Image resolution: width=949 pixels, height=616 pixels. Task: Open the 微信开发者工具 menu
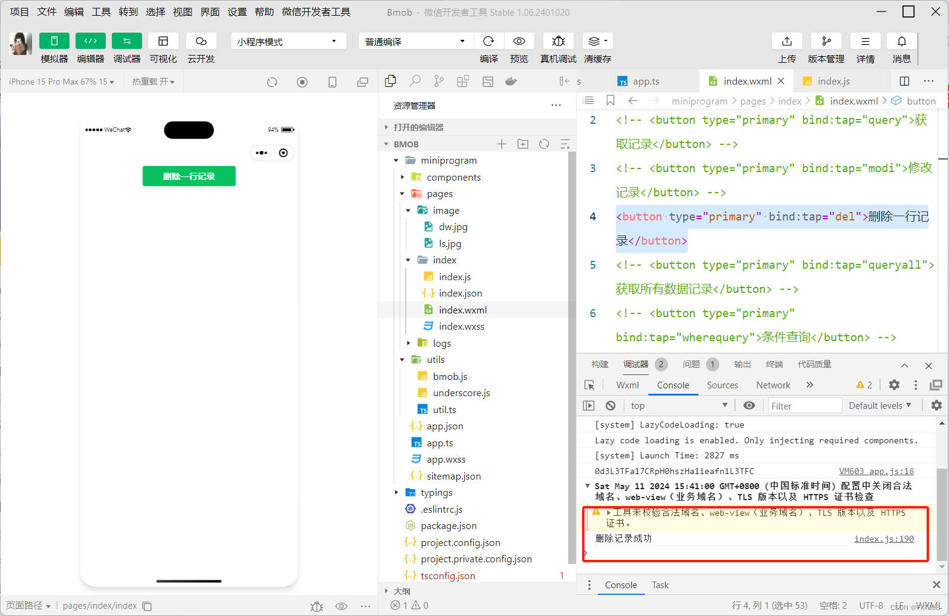coord(316,11)
